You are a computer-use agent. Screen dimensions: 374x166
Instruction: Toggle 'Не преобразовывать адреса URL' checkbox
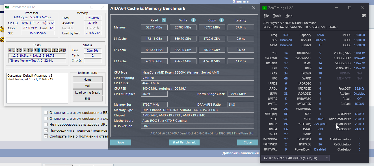click(46, 124)
